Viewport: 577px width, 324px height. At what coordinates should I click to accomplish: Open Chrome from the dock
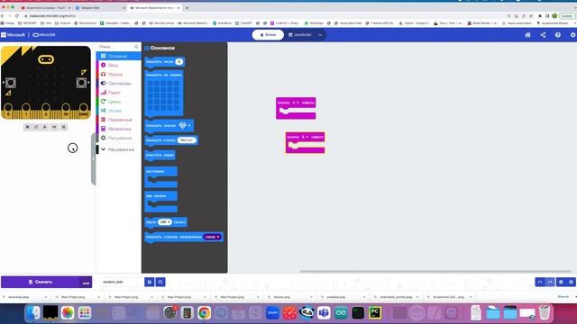click(x=204, y=312)
